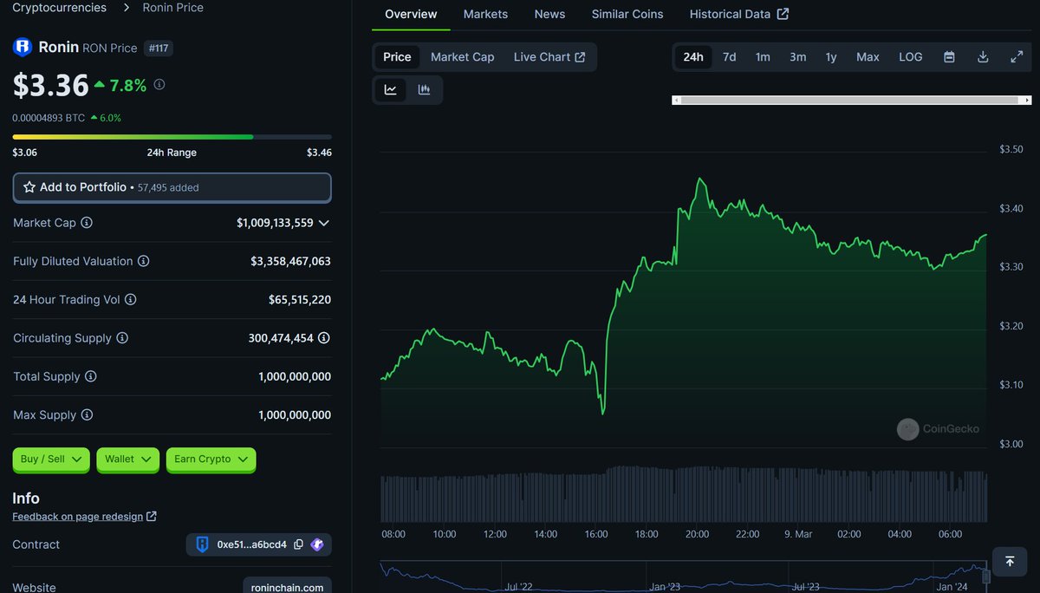Click external link icon on Live Chart
Image resolution: width=1040 pixels, height=593 pixels.
(580, 57)
